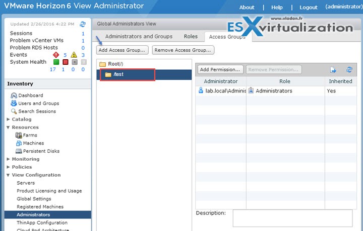Click Persistent Disks drive icon
This screenshot has height=231, width=363.
point(19,151)
